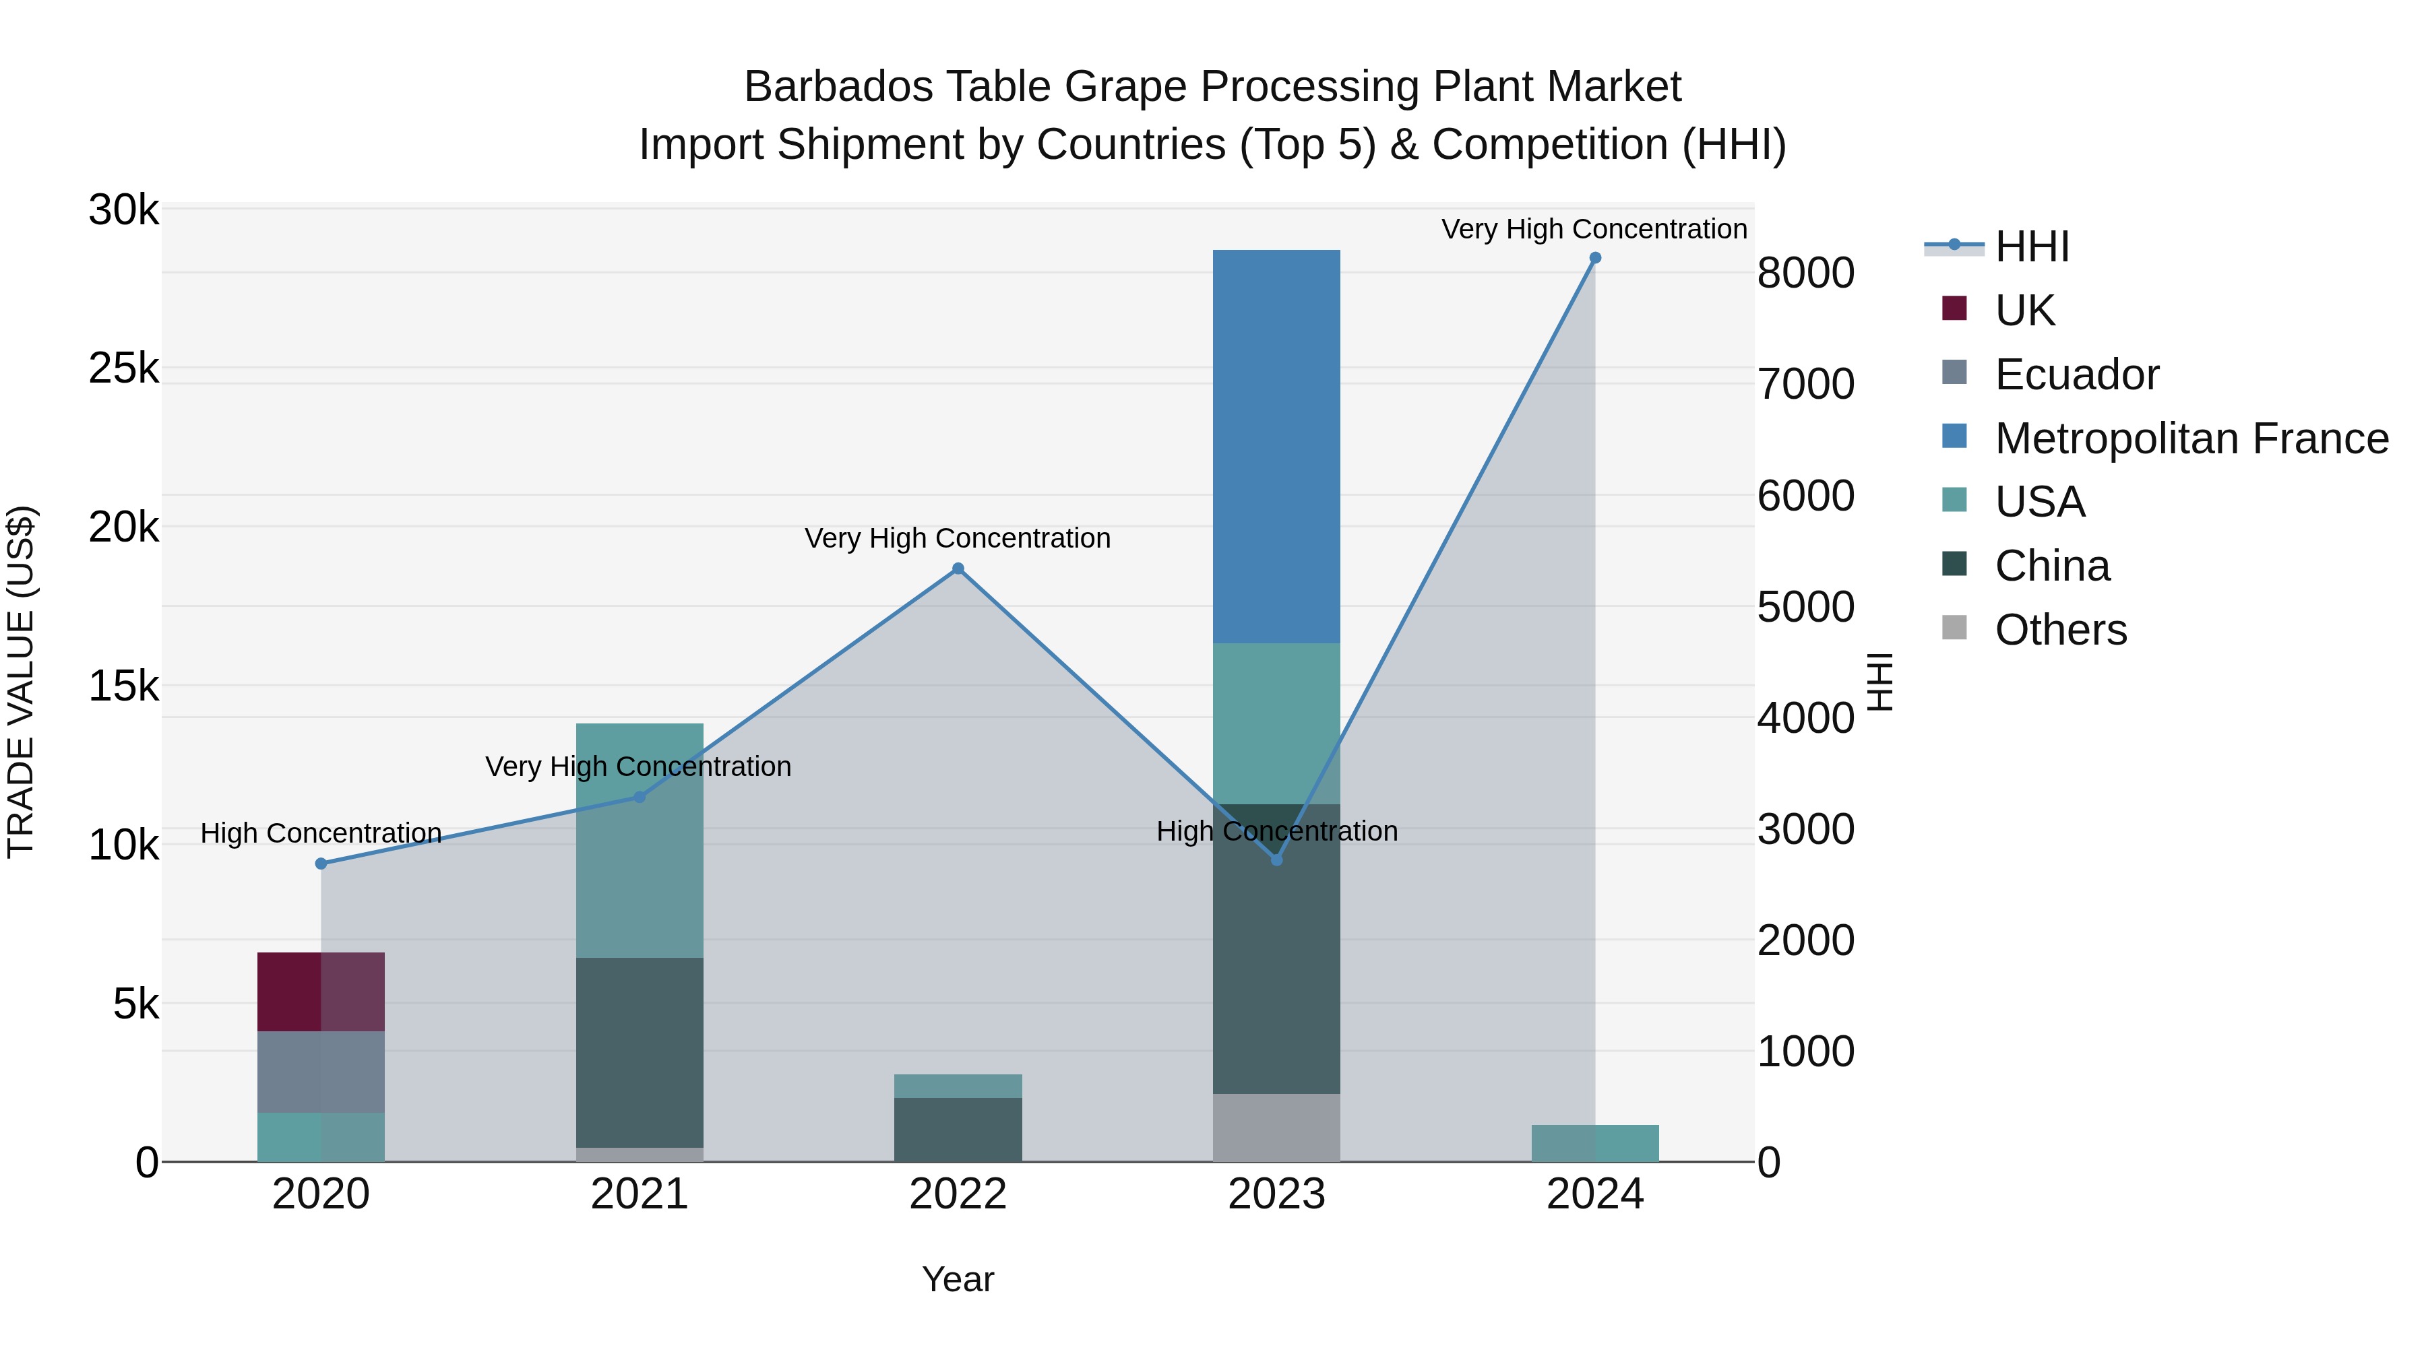The image size is (2426, 1364).
Task: Click the USA bar in 2024
Action: click(1595, 1144)
